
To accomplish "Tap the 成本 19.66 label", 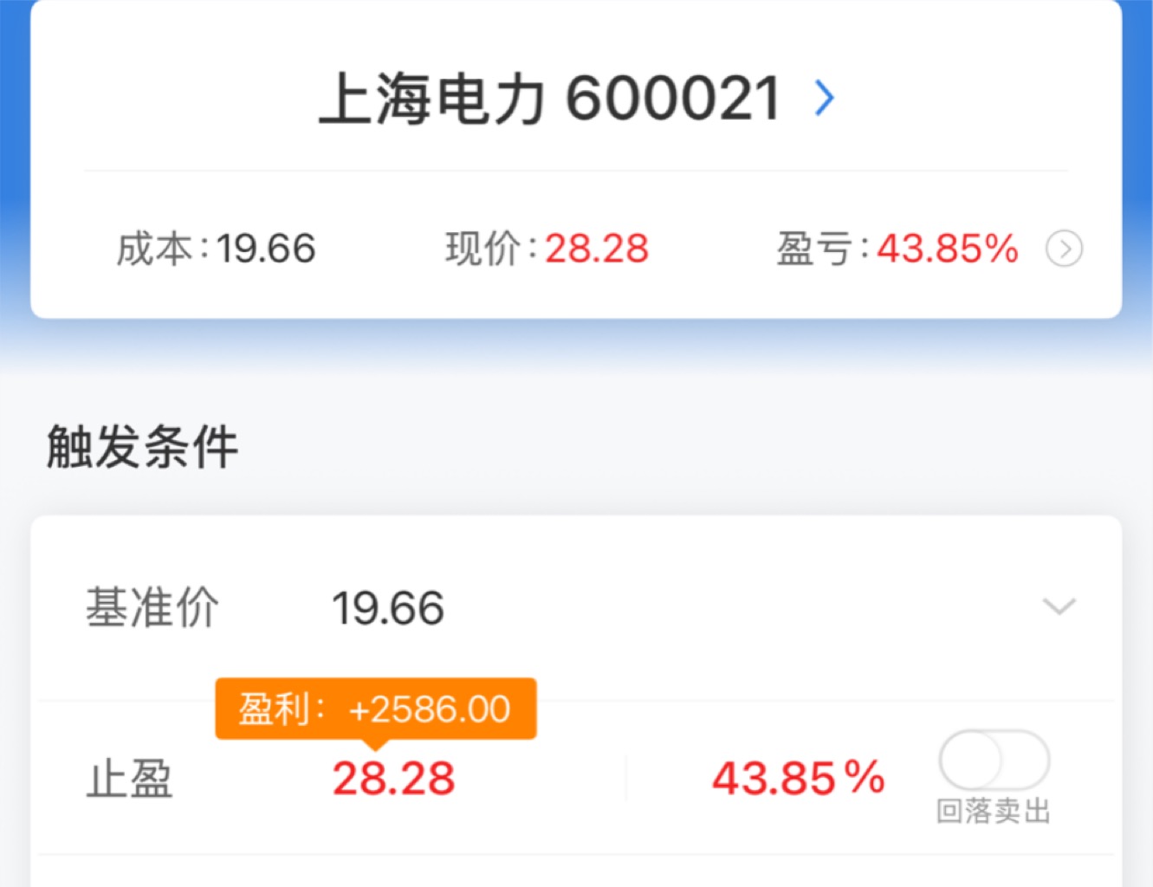I will [x=216, y=249].
